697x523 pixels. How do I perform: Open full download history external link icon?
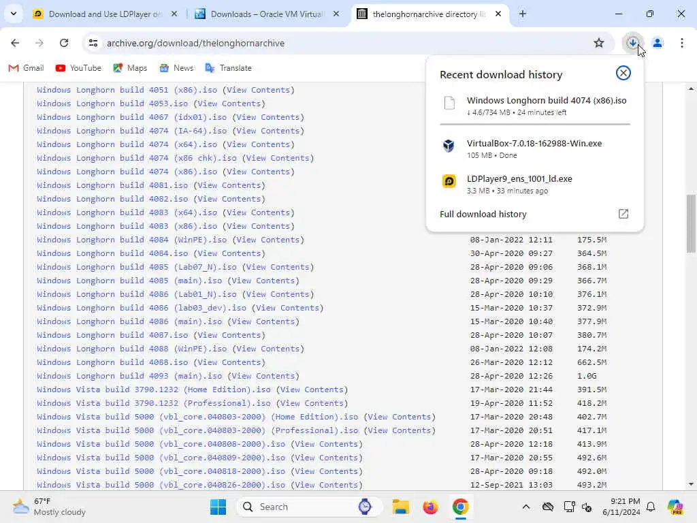pos(623,214)
